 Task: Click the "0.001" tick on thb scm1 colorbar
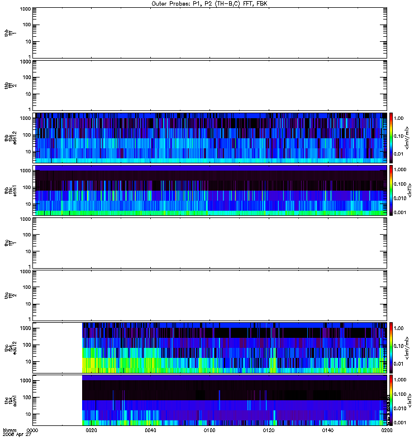point(400,212)
